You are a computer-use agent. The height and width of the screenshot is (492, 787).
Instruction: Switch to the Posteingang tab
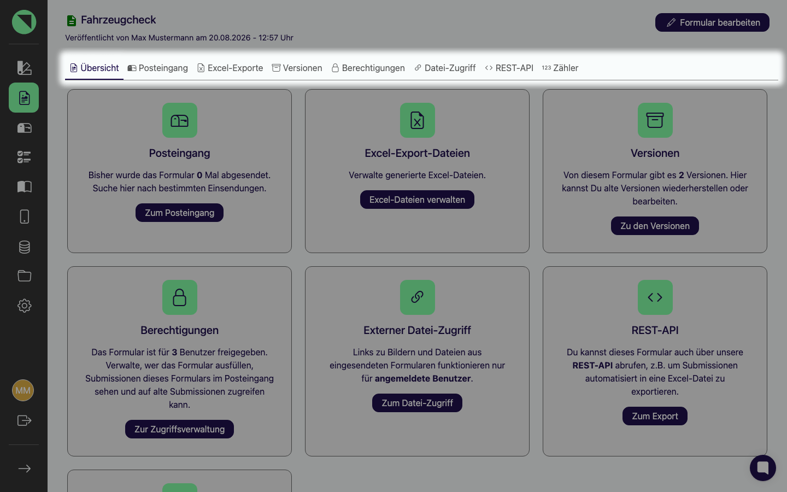158,68
